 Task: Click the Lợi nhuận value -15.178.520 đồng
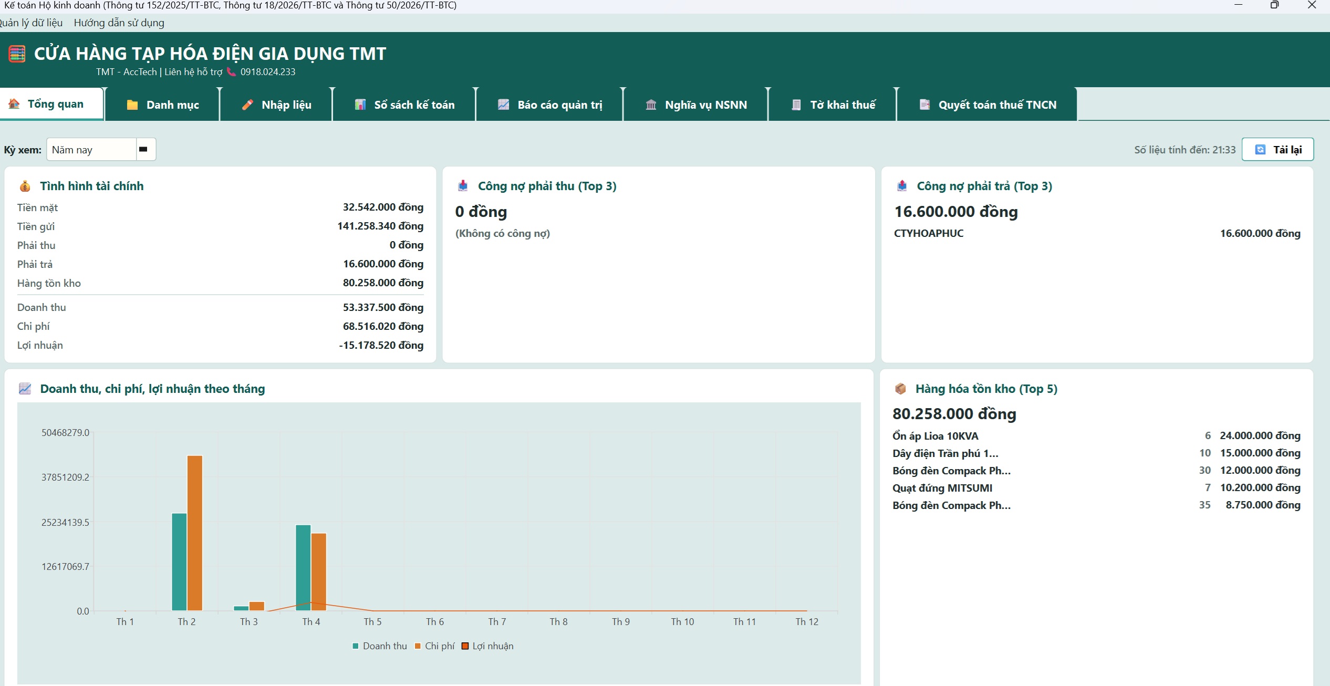pos(381,345)
